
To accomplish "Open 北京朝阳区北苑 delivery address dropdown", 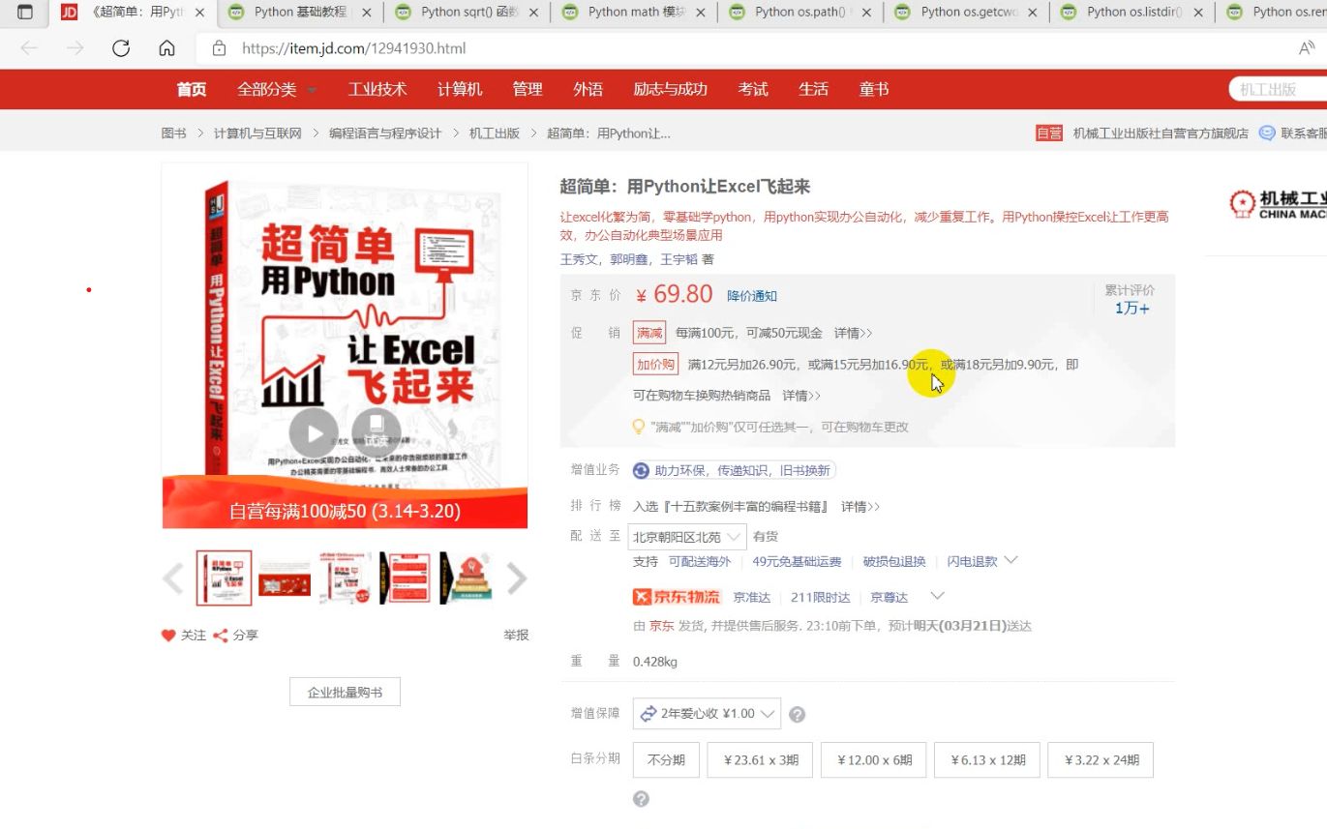I will [688, 537].
